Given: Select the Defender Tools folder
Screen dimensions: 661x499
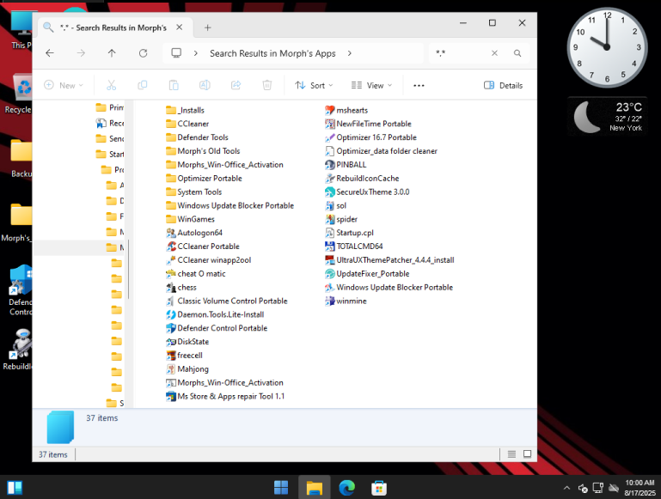Looking at the screenshot, I should tap(198, 137).
